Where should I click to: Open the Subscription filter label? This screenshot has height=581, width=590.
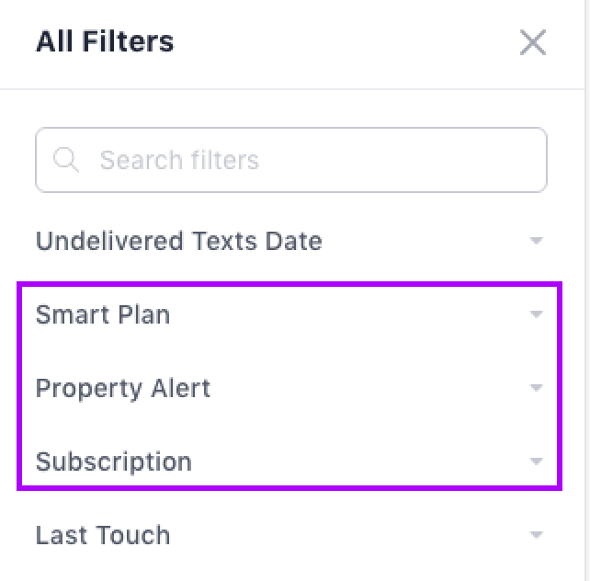114,461
